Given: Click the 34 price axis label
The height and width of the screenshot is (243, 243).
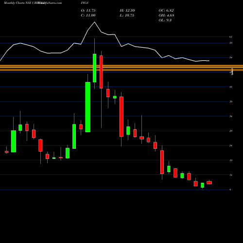Looking at the screenshot, I should click(x=231, y=116).
